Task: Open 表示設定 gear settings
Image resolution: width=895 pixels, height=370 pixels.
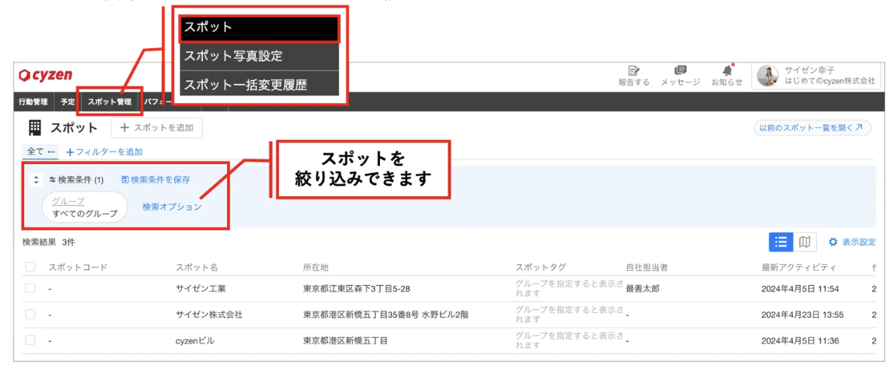Action: tap(851, 242)
